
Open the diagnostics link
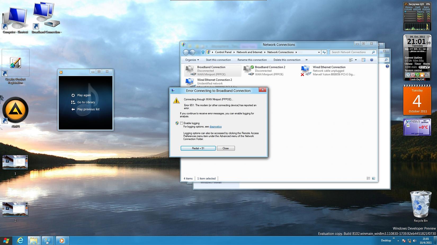tap(215, 127)
